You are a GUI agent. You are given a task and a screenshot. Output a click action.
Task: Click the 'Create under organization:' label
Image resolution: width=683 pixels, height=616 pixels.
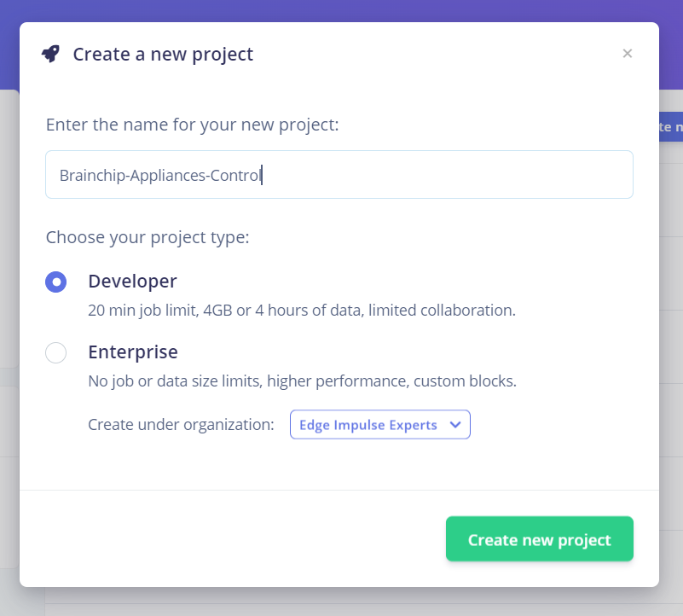[181, 425]
